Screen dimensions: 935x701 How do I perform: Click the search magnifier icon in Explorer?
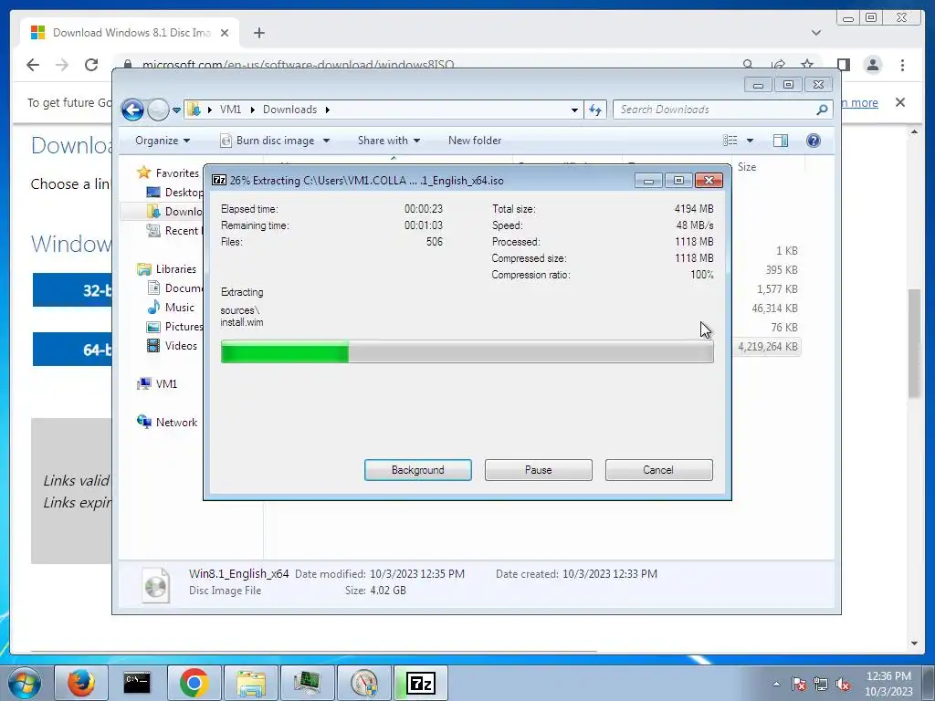coord(823,110)
